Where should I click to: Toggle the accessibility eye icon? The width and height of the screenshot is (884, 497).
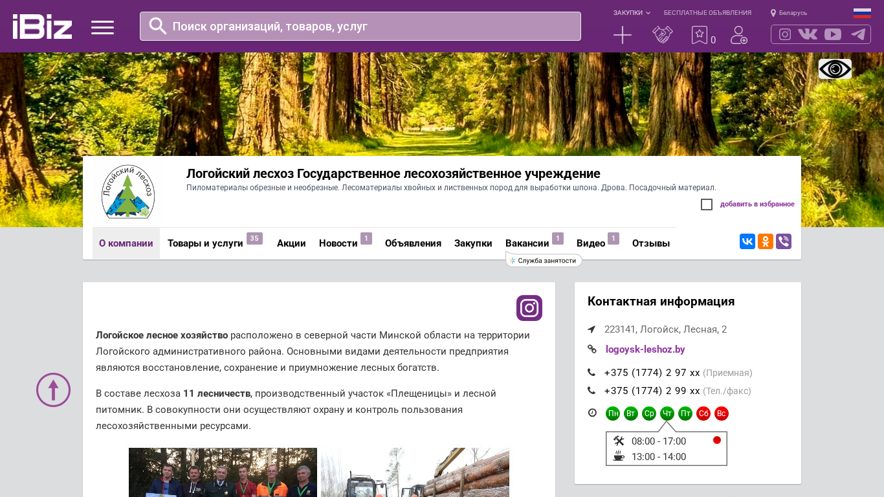[835, 69]
